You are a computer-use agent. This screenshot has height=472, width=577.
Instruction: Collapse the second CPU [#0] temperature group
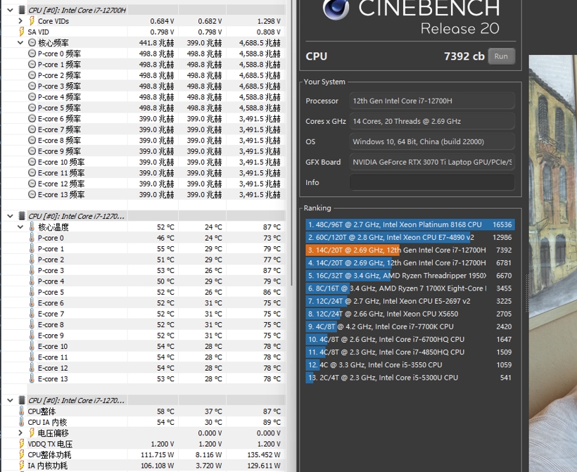tap(11, 216)
